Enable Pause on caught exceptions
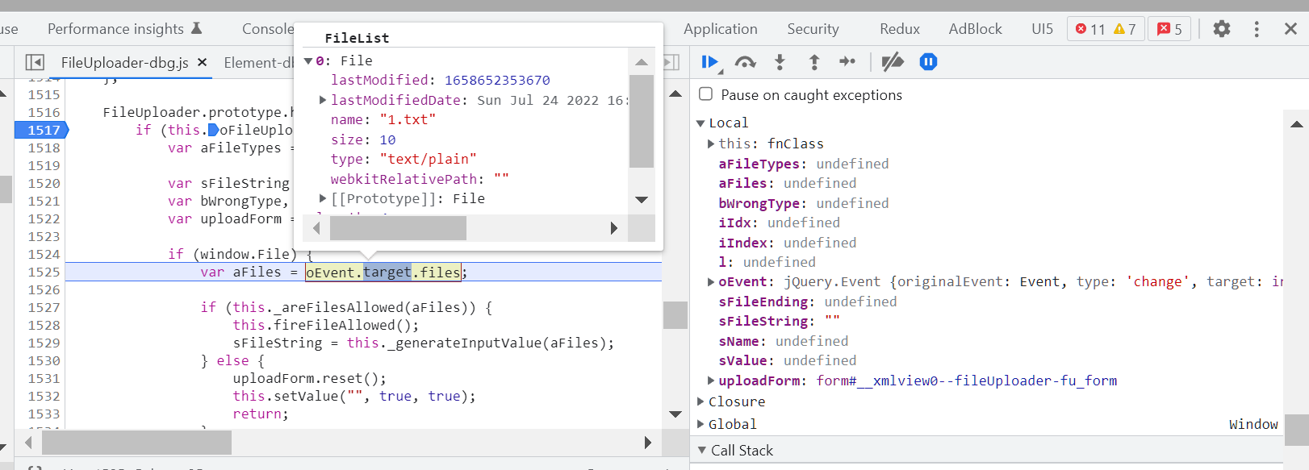 (706, 94)
